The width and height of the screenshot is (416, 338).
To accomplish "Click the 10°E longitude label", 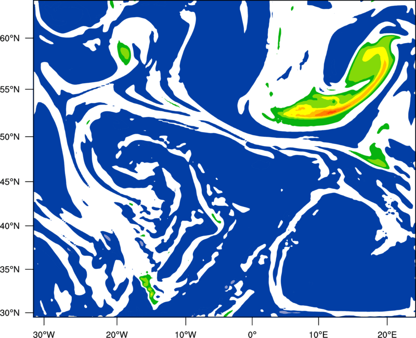I will pos(318,334).
